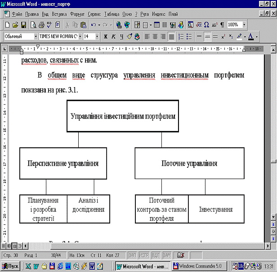Image resolution: width=277 pixels, height=272 pixels.
Task: Click the Save document icon
Action: tap(24, 25)
